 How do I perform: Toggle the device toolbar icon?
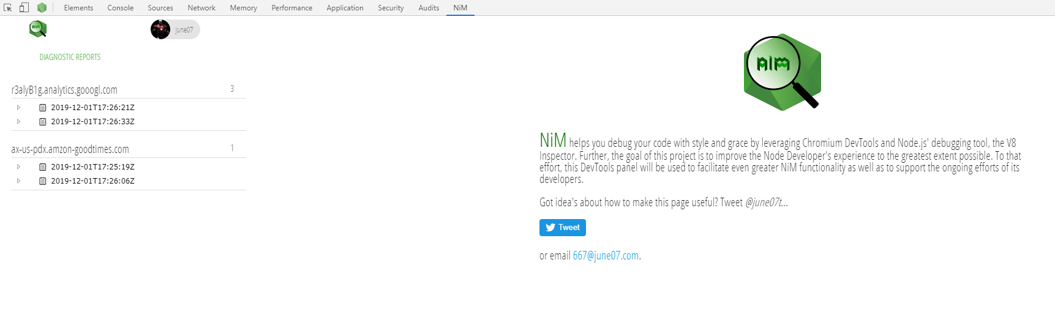click(24, 8)
